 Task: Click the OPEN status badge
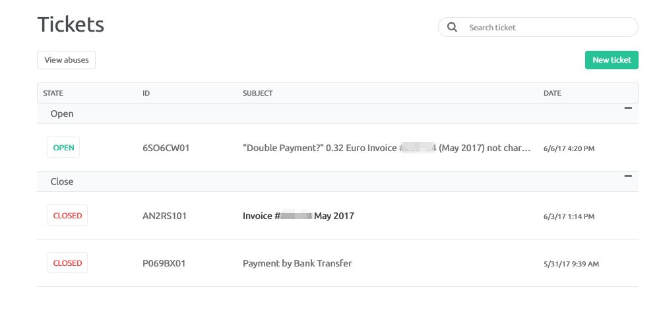(x=63, y=148)
